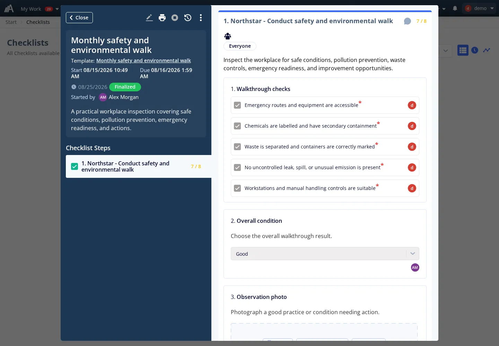The image size is (499, 346).
Task: Click the app logo in the top-left corner
Action: [9, 8]
